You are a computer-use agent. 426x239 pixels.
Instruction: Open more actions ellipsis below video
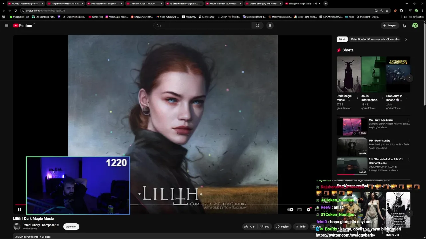click(329, 227)
